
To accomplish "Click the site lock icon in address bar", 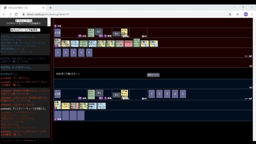I will pyautogui.click(x=24, y=14).
